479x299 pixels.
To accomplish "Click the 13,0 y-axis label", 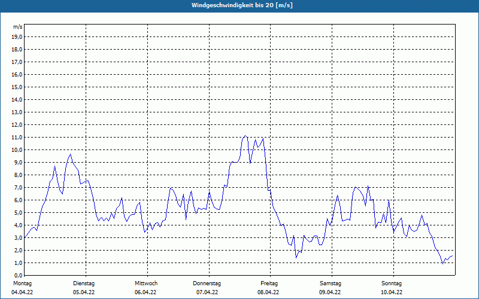I will pyautogui.click(x=17, y=112).
